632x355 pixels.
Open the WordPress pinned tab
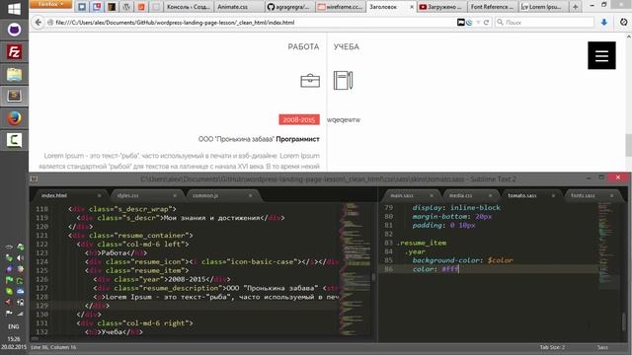pos(126,7)
